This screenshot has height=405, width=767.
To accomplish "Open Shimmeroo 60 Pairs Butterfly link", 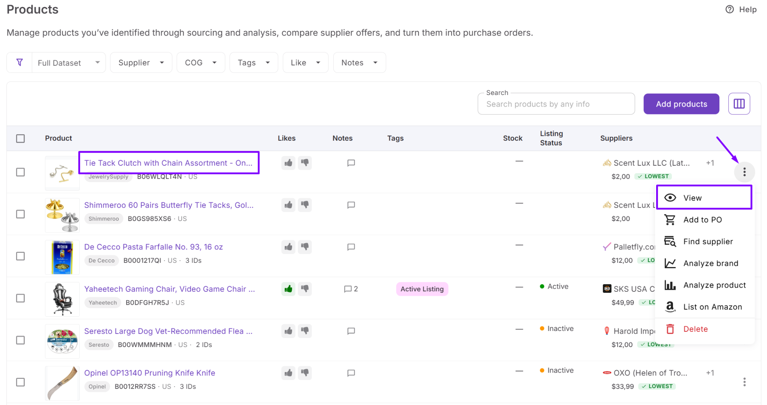I will tap(169, 205).
